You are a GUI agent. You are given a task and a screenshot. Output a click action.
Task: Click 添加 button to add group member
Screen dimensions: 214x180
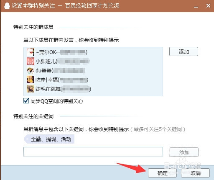pyautogui.click(x=183, y=51)
